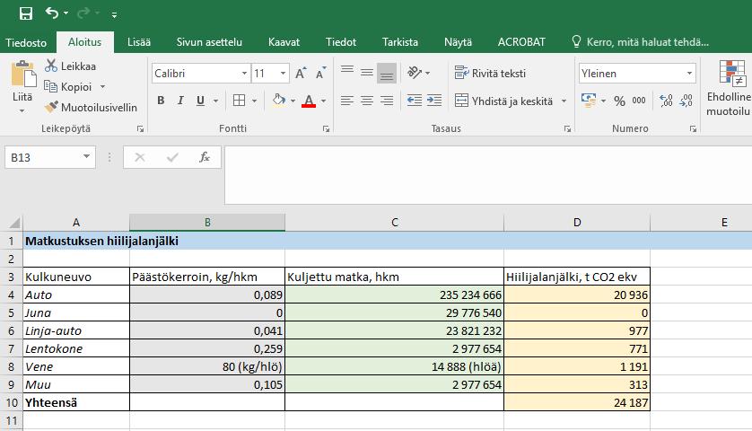Image resolution: width=752 pixels, height=431 pixels.
Task: Select the Muotoilusivellin format painter
Action: point(91,108)
